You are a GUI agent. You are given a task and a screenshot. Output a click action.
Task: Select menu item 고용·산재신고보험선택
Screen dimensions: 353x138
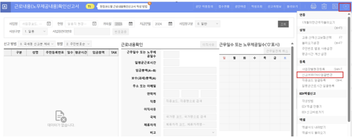[x=317, y=37]
